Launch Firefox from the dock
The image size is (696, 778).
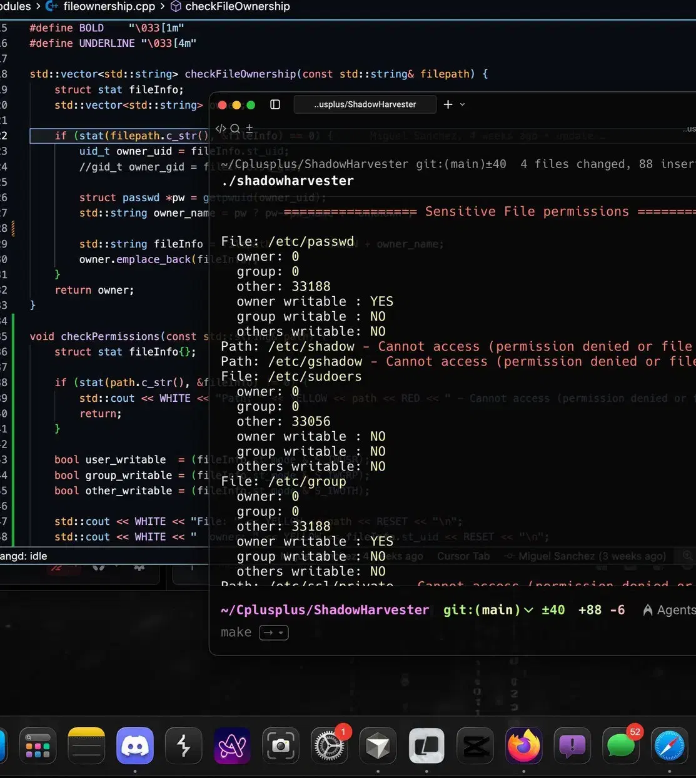(523, 746)
